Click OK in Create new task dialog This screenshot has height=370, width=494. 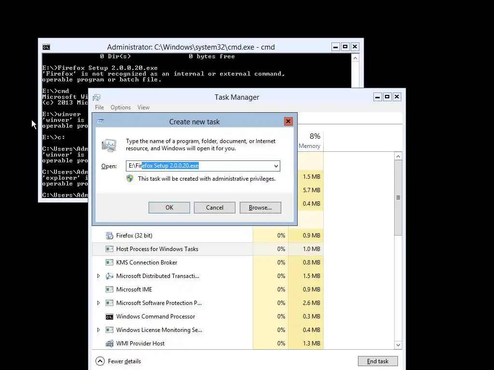coord(169,208)
